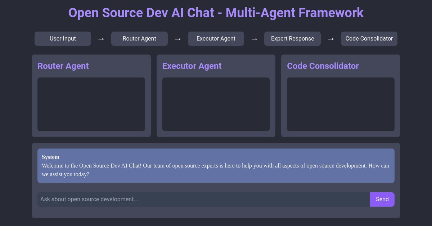Open the Executor Agent panel header
This screenshot has height=226, width=432.
click(192, 66)
